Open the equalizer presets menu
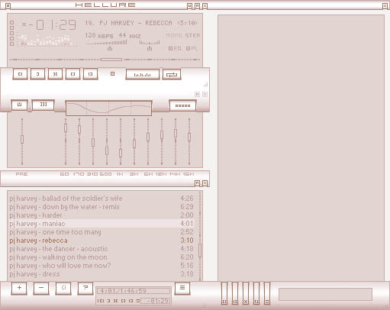This screenshot has width=390, height=310. (182, 105)
